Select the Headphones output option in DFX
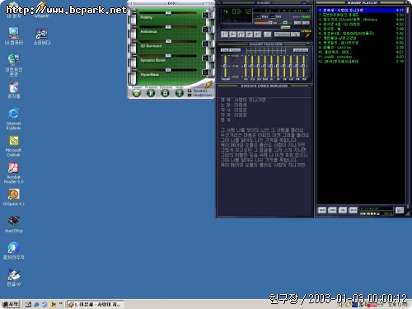The width and height of the screenshot is (412, 309). click(200, 95)
